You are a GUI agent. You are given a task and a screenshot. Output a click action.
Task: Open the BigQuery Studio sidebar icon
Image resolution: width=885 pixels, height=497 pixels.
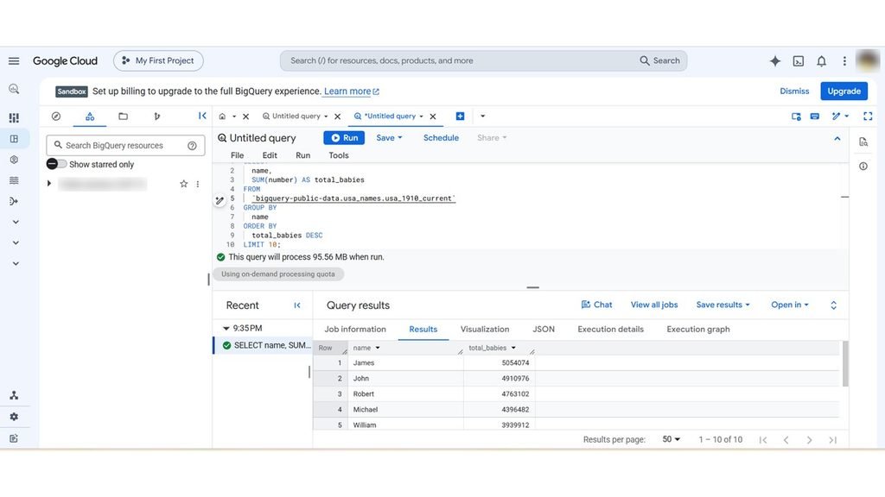point(14,139)
